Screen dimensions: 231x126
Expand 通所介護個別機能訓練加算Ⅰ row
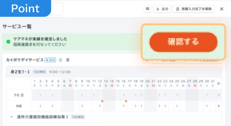pyautogui.click(x=11, y=117)
